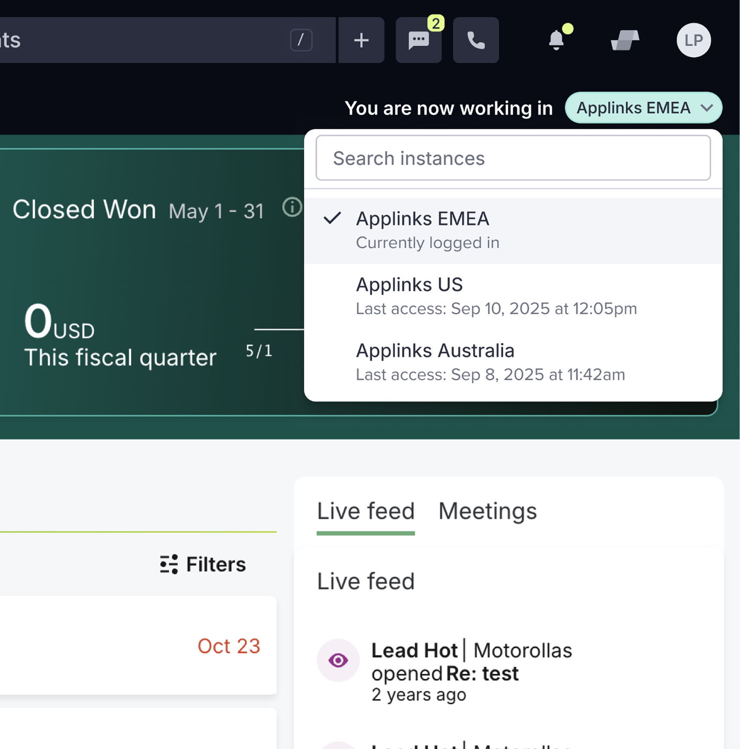
Task: Click the Oct 23 task card
Action: tap(138, 645)
